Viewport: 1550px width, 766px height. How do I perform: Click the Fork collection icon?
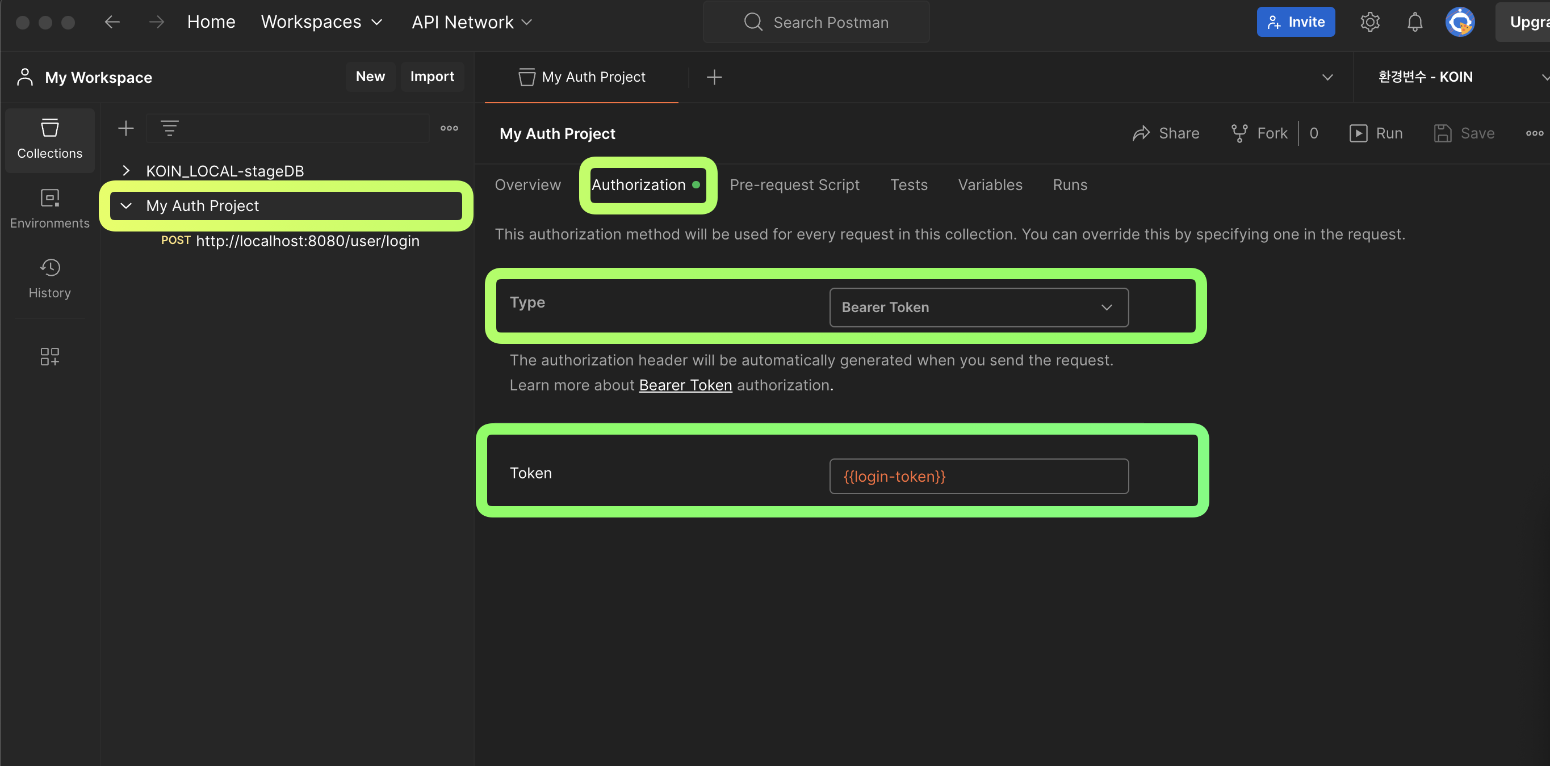click(1239, 133)
